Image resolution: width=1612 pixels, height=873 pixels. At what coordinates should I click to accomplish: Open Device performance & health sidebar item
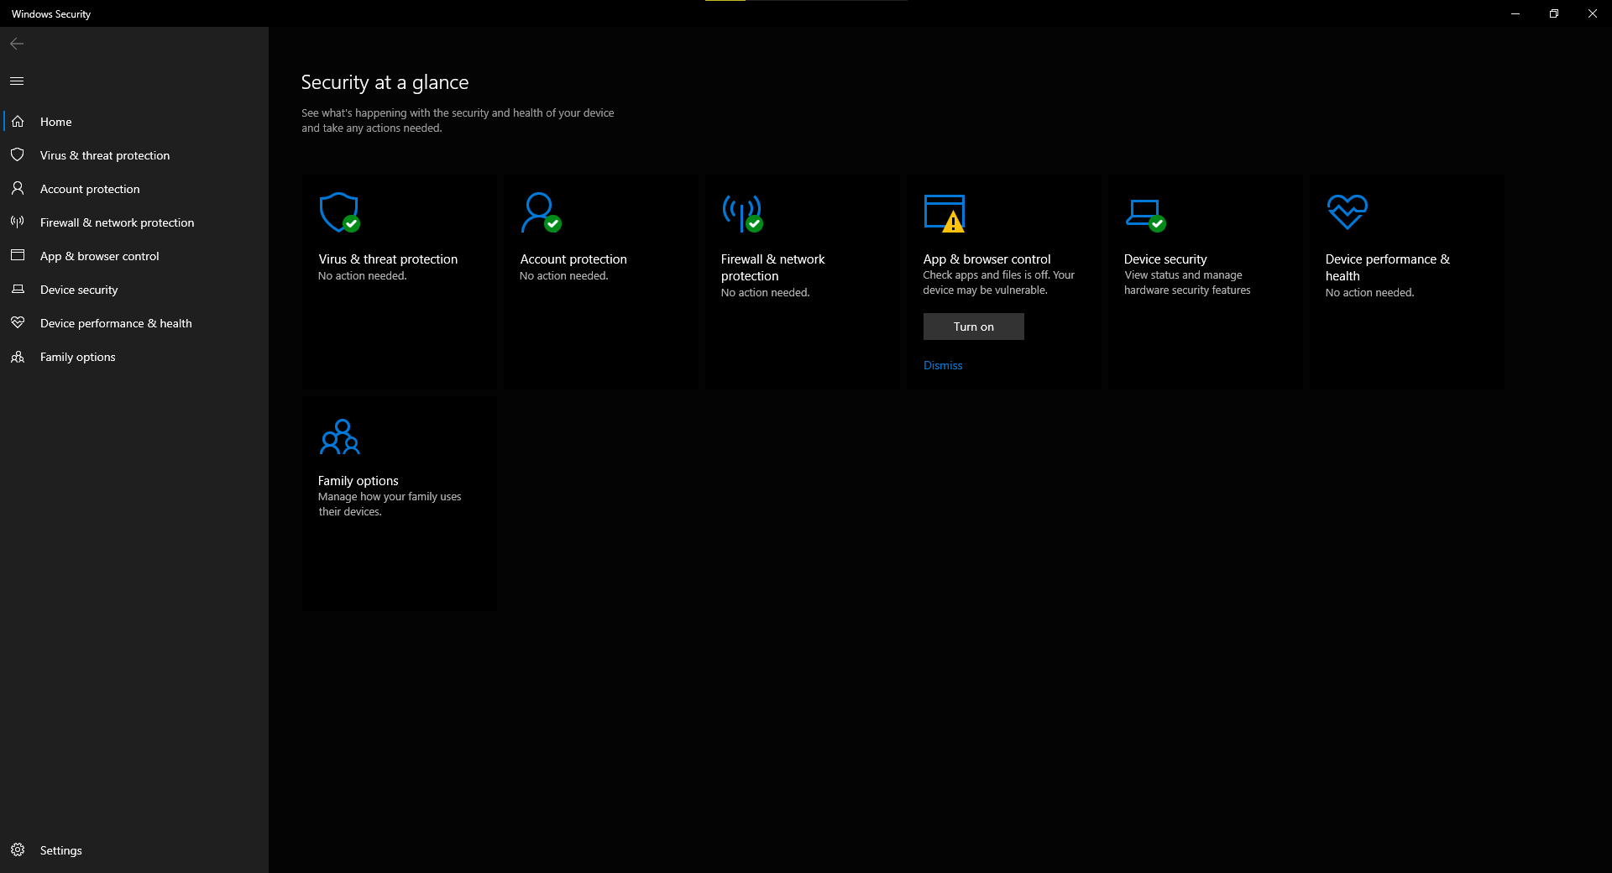pos(116,323)
